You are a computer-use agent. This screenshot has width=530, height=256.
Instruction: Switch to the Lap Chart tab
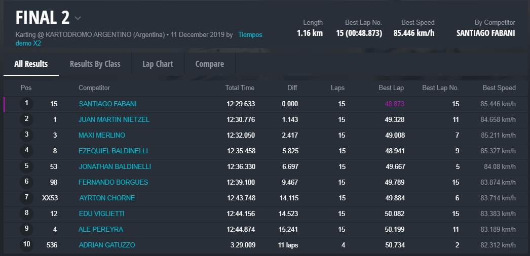158,64
